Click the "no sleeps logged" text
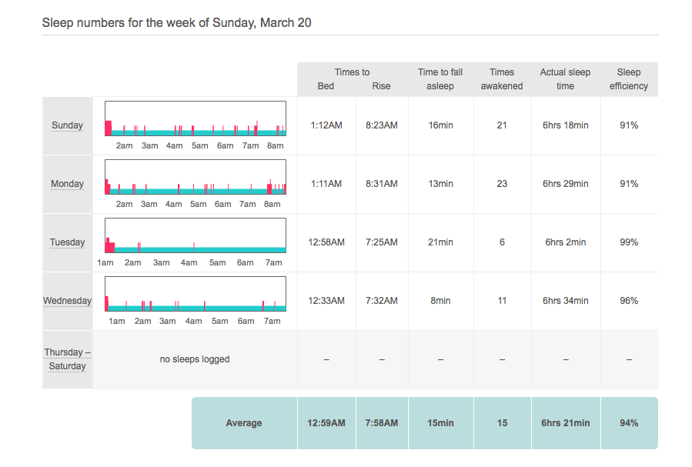The height and width of the screenshot is (467, 692). (x=195, y=359)
